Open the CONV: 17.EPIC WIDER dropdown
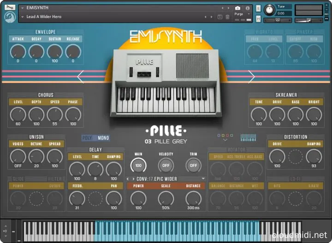This screenshot has width=332, height=243. (x=166, y=178)
